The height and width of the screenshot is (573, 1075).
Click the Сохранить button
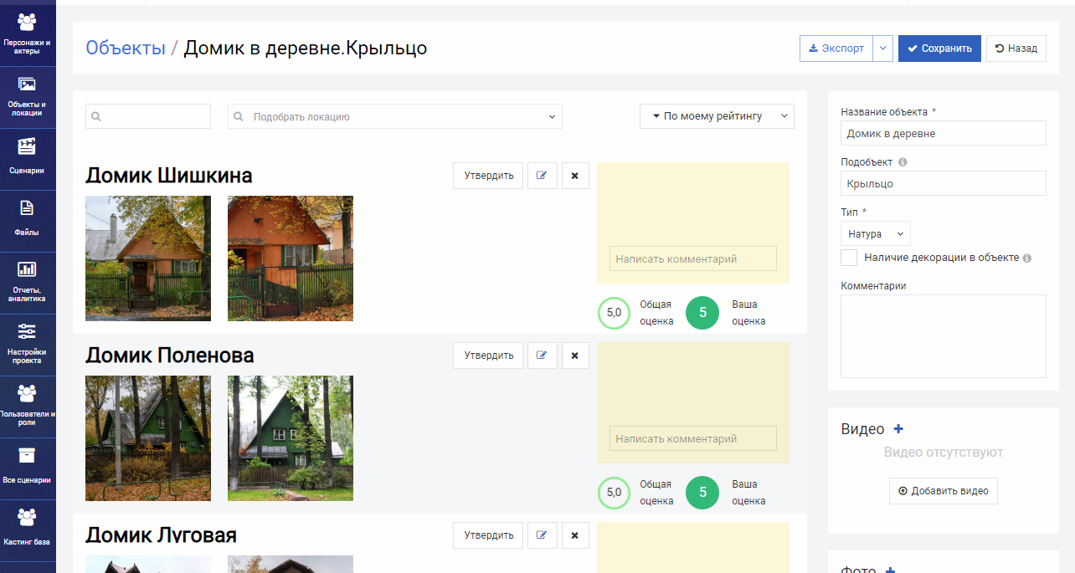point(939,49)
